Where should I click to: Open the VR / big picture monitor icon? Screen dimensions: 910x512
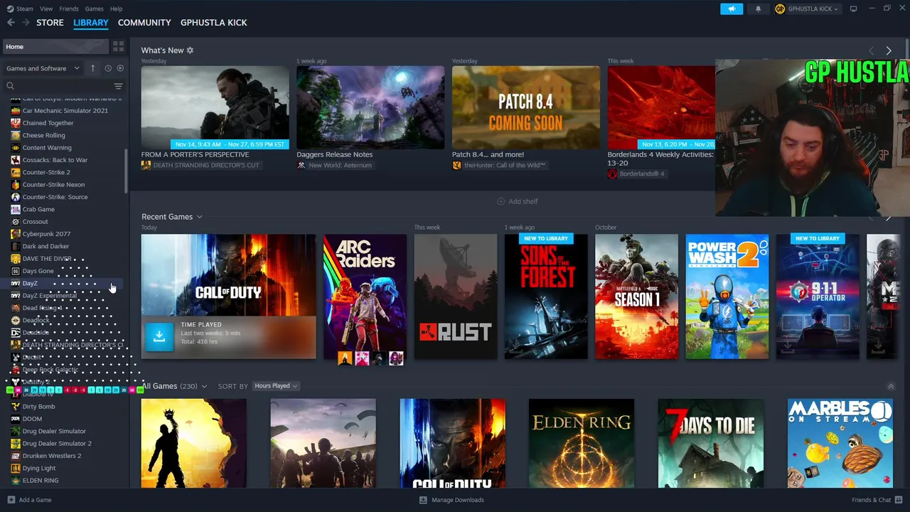click(853, 9)
